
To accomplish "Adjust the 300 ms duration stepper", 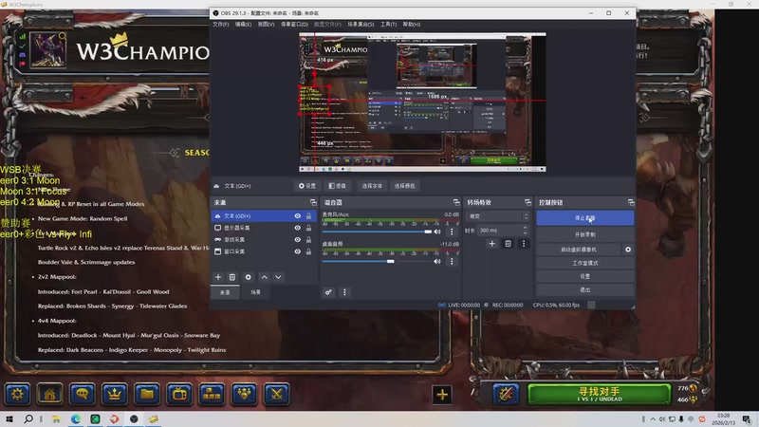I will (x=525, y=231).
